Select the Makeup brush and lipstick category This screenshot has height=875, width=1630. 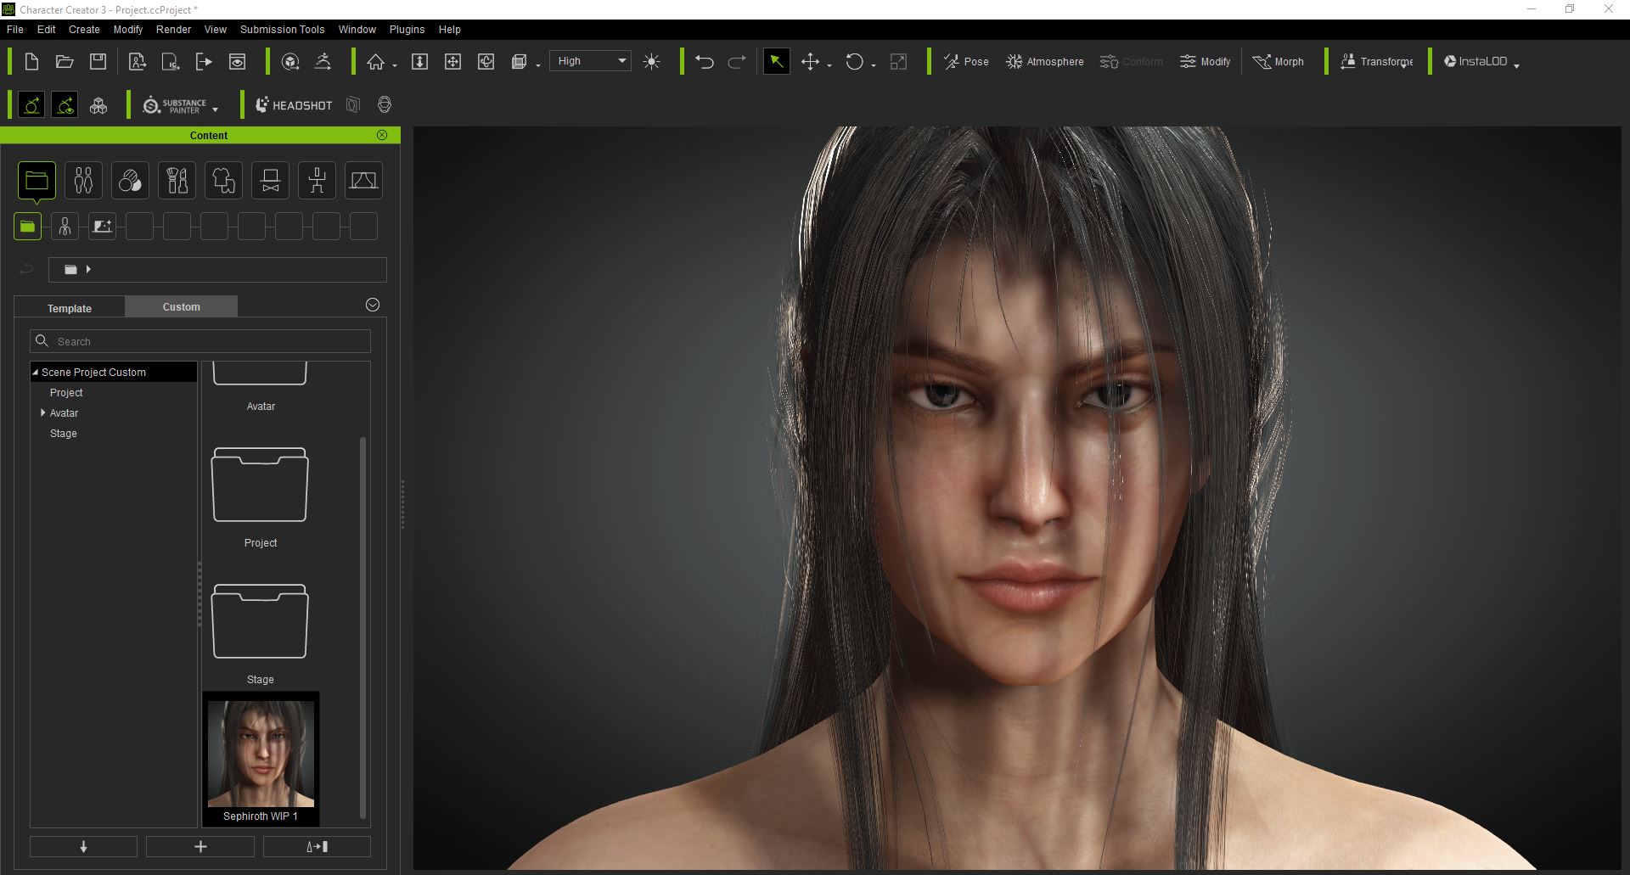click(177, 181)
